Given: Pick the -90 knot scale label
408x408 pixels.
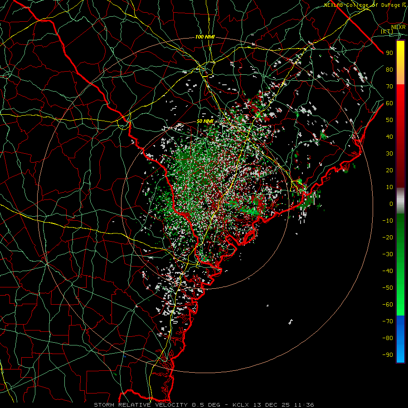Looking at the screenshot, I should coord(388,355).
